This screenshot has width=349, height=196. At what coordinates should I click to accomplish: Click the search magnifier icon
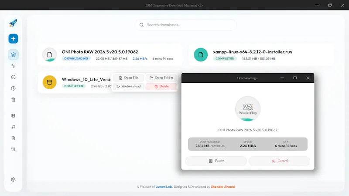(141, 25)
